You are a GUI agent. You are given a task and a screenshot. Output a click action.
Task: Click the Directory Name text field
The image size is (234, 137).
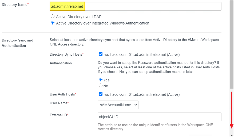click(x=135, y=6)
